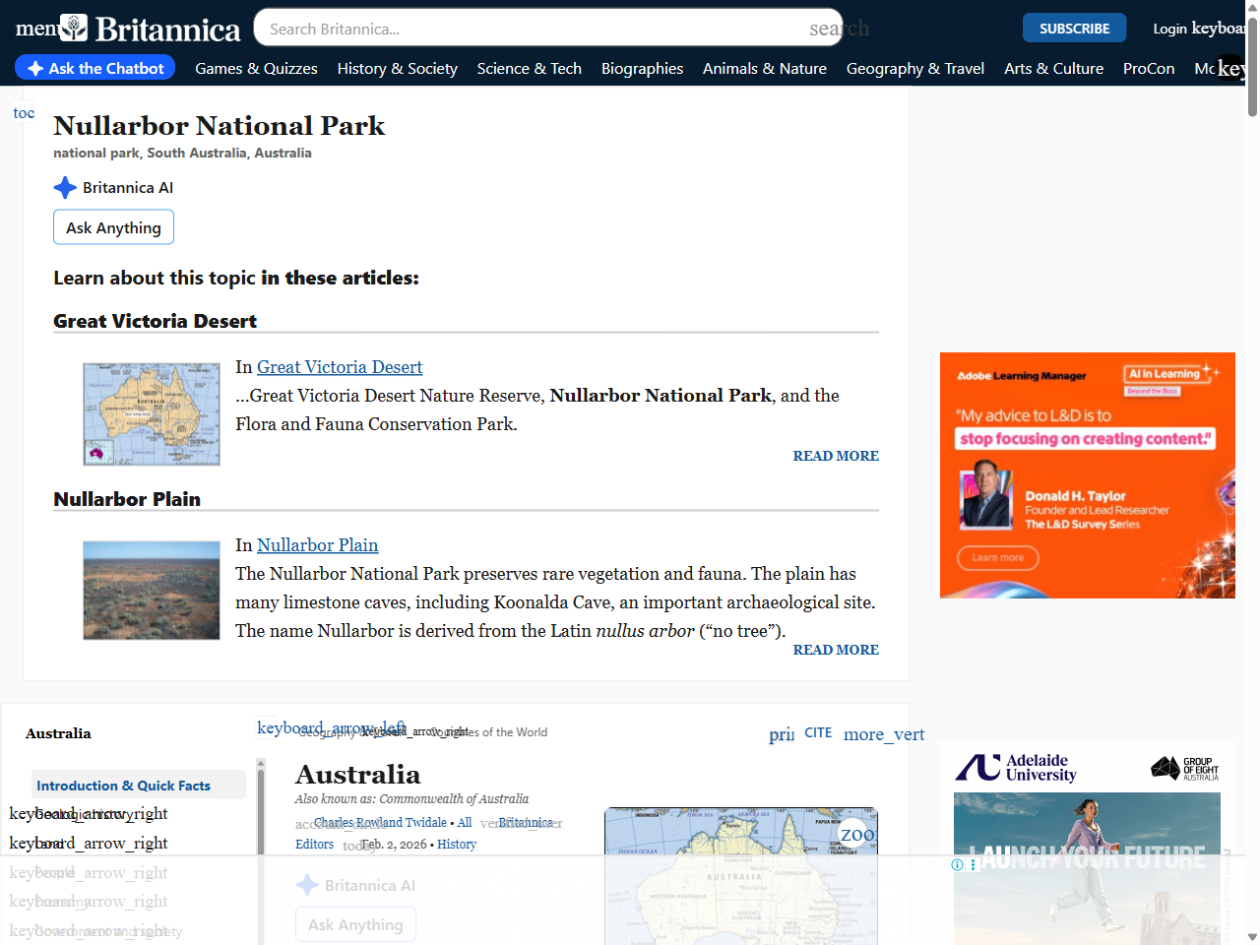
Task: Expand the second sidebar chapter arrow
Action: (88, 843)
